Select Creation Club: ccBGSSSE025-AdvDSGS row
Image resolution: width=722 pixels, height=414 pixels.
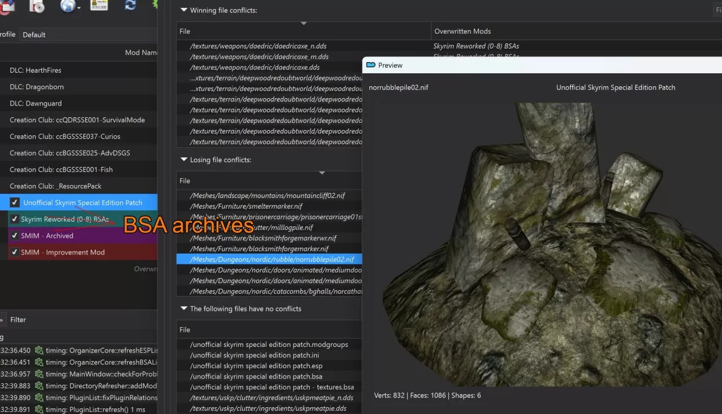[x=79, y=153]
